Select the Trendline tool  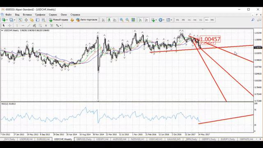tap(29, 25)
